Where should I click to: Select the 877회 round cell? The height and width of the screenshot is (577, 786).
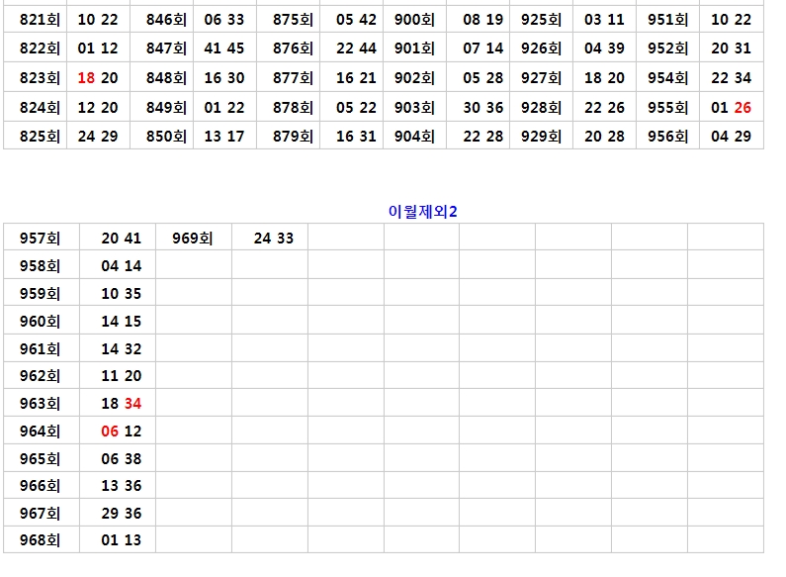coord(293,78)
